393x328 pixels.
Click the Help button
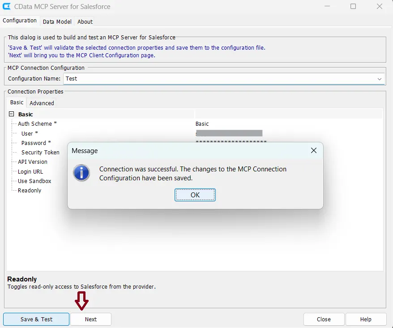pos(366,319)
